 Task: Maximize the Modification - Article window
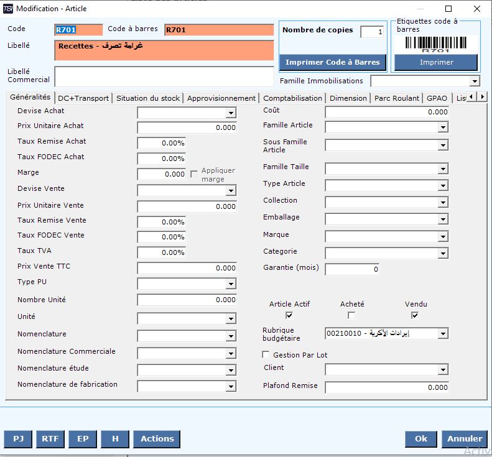pyautogui.click(x=448, y=9)
